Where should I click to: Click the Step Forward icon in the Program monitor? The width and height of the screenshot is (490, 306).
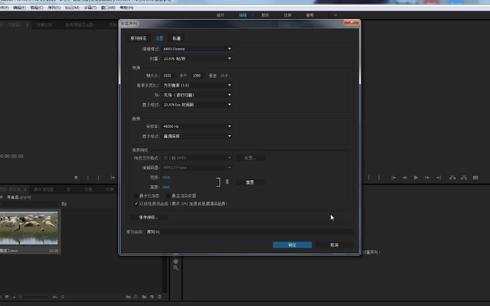tap(427, 177)
